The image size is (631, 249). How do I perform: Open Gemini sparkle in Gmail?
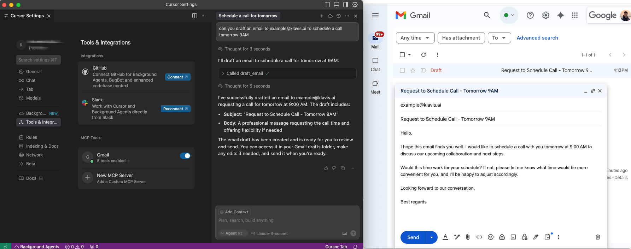[561, 15]
